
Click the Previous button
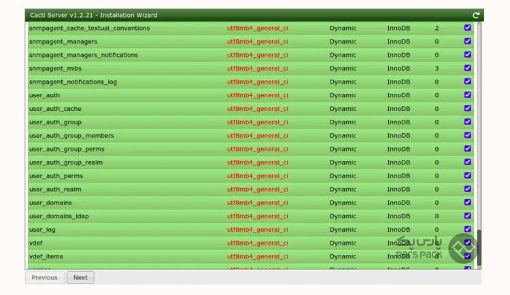45,277
